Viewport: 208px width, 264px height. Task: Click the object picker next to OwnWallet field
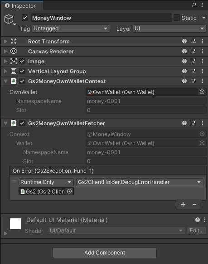pos(202,92)
